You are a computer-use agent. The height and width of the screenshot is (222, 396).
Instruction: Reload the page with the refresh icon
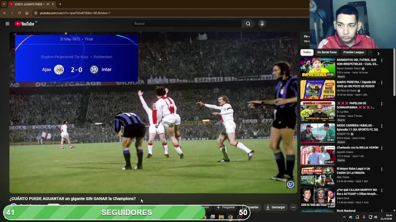coord(19,13)
